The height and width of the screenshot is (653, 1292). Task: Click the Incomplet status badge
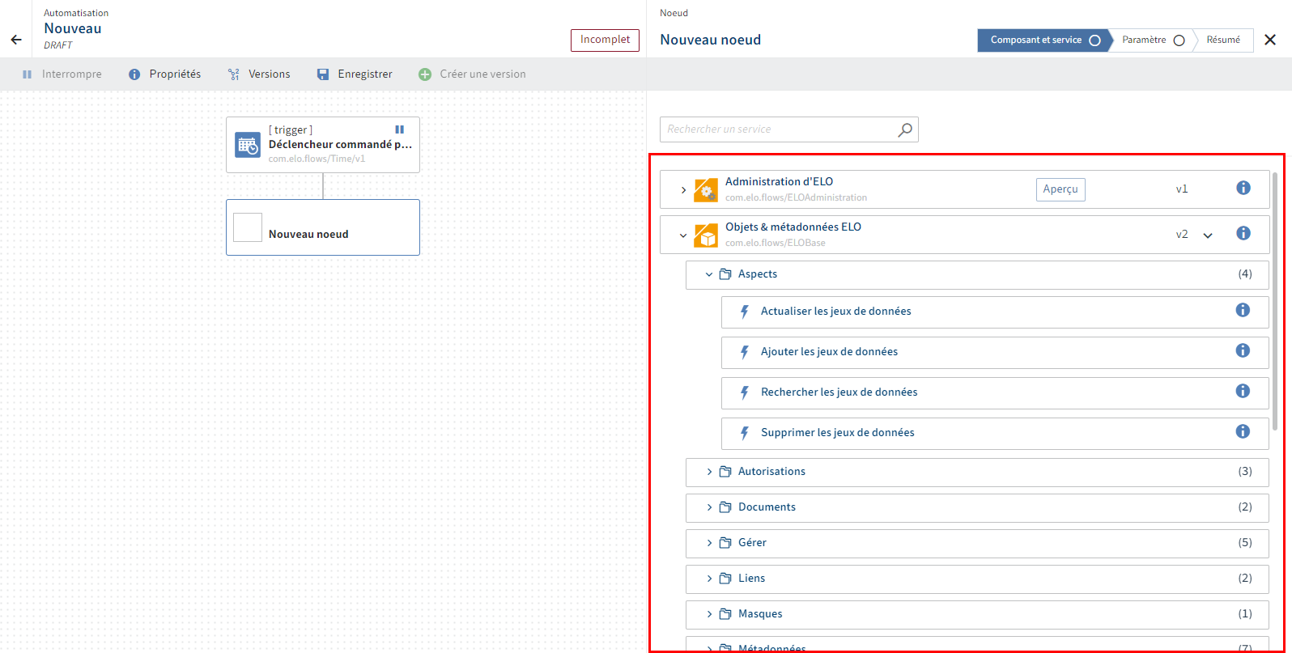click(605, 40)
